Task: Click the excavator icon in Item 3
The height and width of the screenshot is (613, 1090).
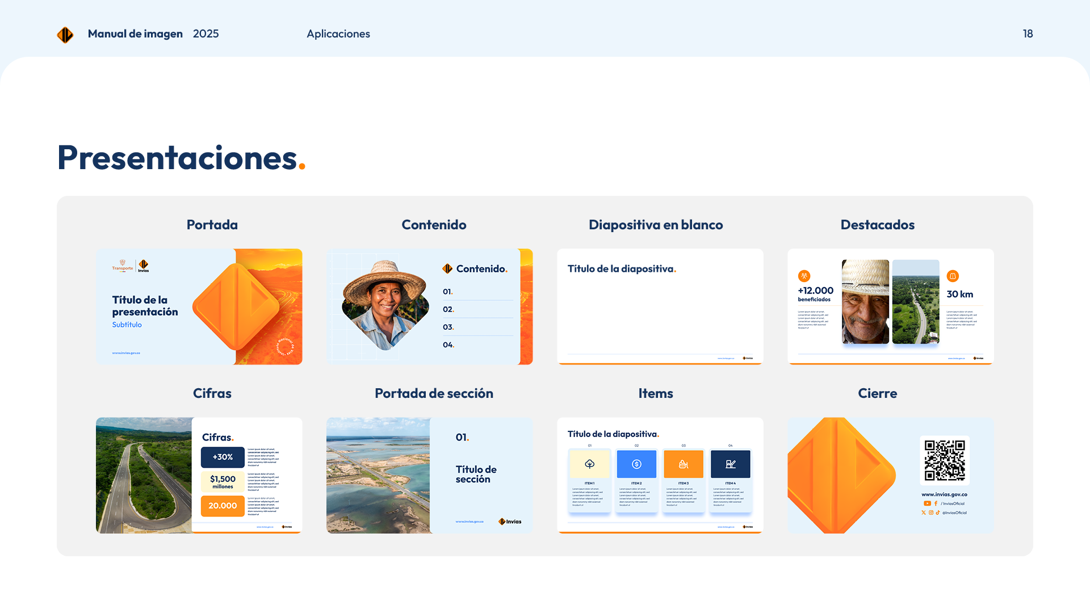Action: pyautogui.click(x=684, y=464)
